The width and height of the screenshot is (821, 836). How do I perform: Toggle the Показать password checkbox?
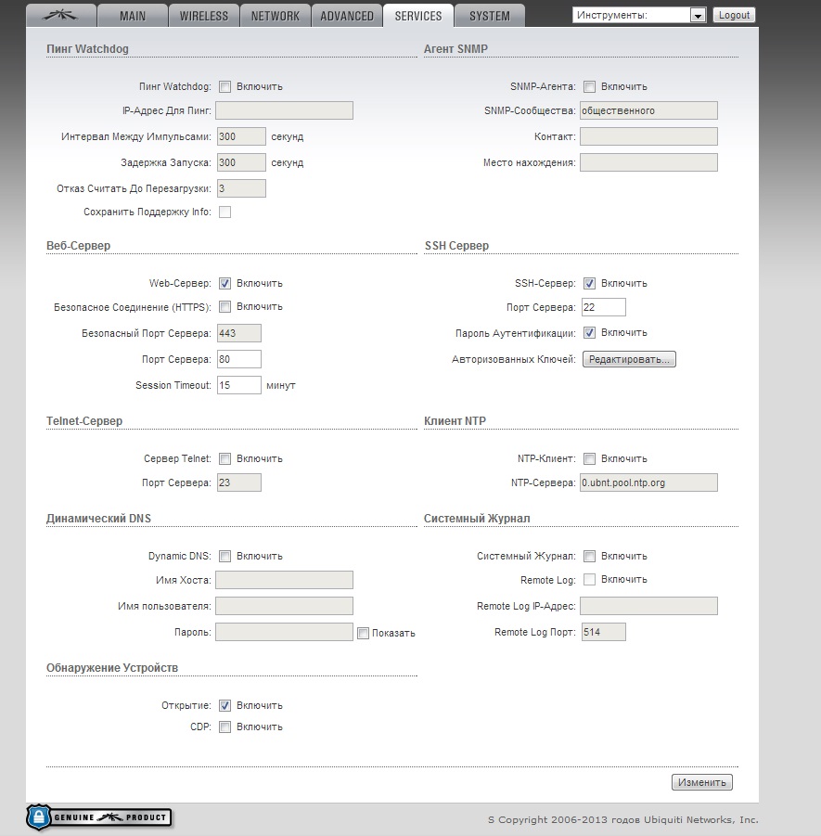[x=363, y=634]
